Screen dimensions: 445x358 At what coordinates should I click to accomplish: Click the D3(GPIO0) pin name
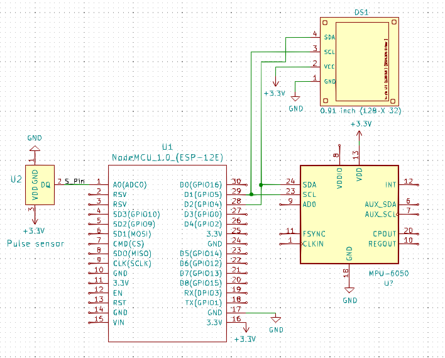[x=203, y=214]
